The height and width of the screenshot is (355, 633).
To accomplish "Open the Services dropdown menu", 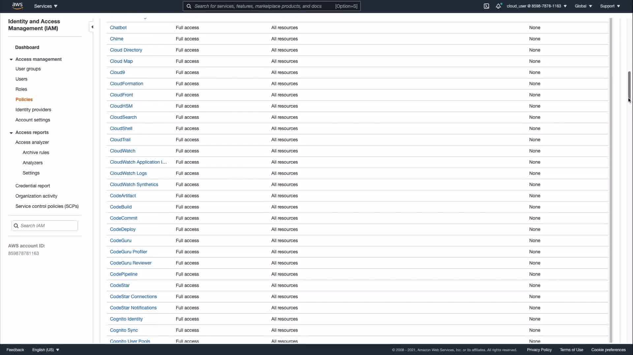I will pyautogui.click(x=46, y=6).
